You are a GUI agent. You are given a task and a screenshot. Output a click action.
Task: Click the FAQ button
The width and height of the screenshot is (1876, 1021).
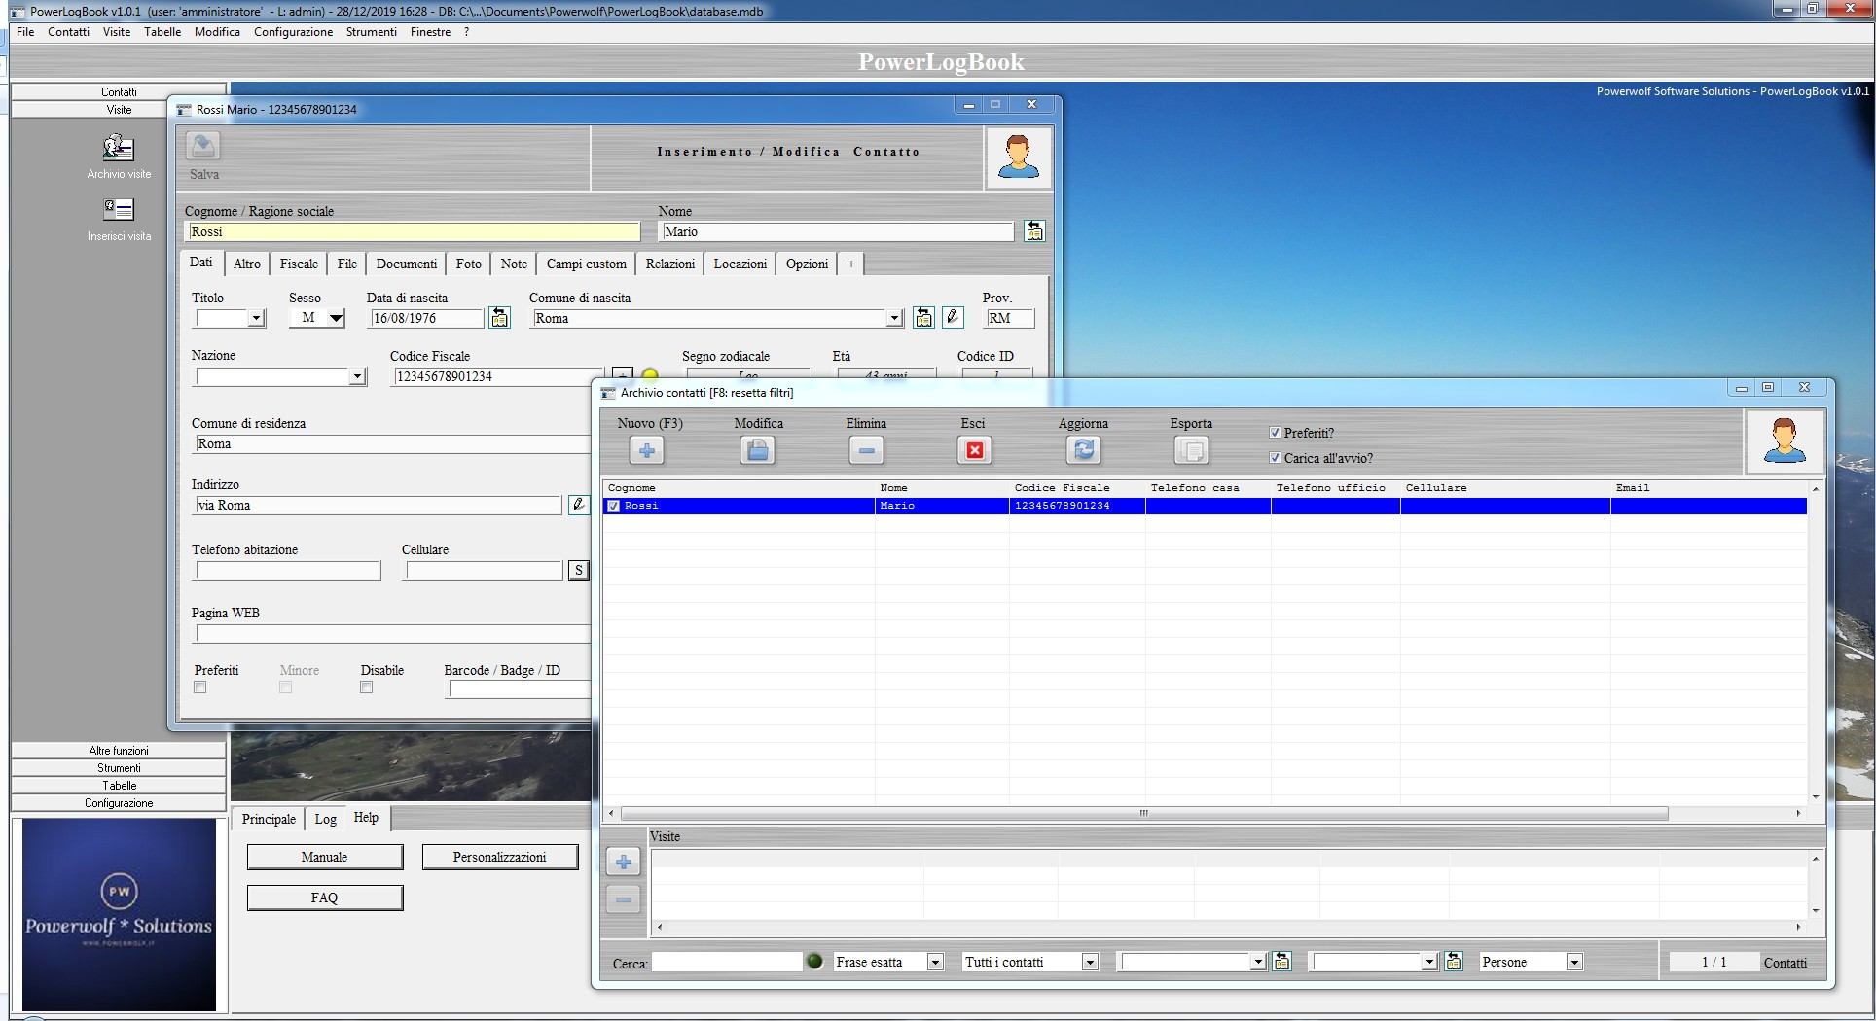[324, 898]
